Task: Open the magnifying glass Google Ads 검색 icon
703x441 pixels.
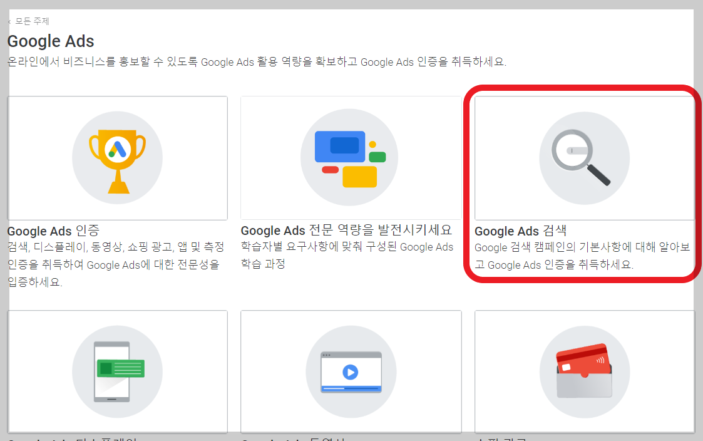Action: (x=584, y=158)
